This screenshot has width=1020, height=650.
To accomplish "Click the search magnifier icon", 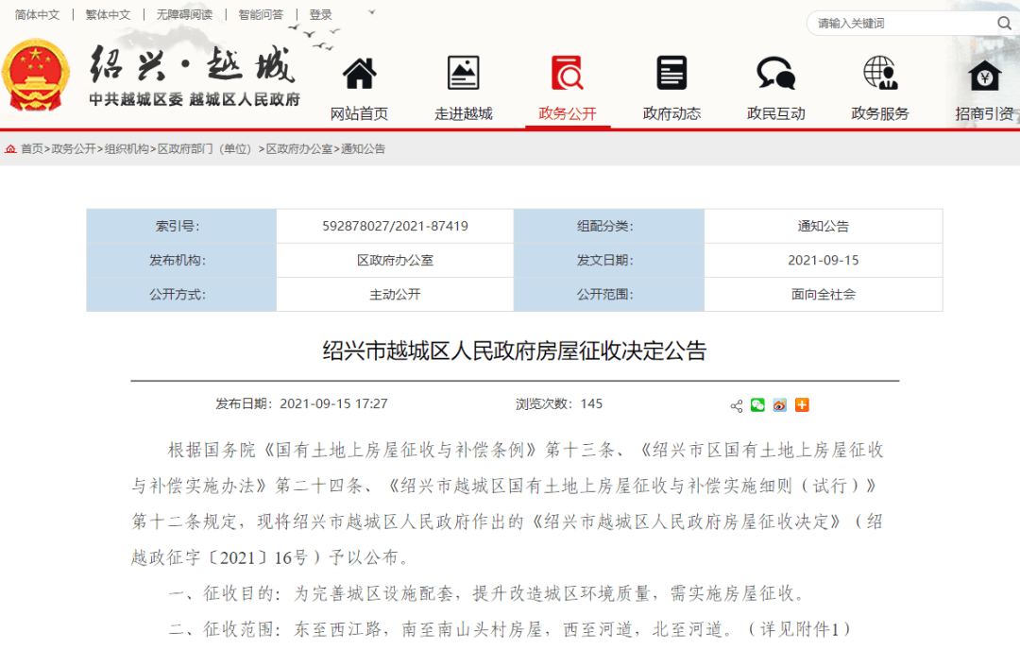I will click(1004, 22).
